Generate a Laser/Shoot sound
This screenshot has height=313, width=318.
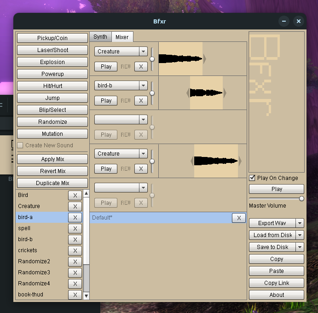coord(52,50)
